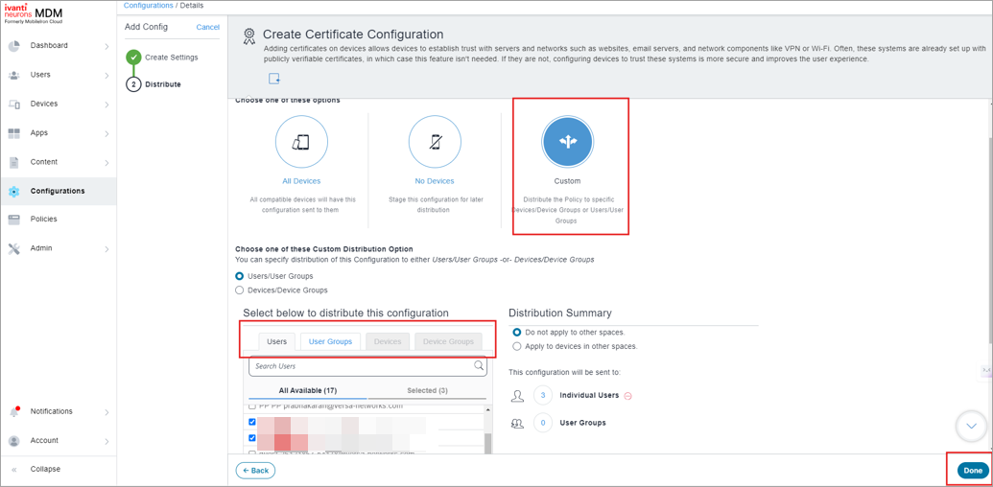Expand the Account menu chevron
The image size is (993, 487).
pyautogui.click(x=106, y=441)
